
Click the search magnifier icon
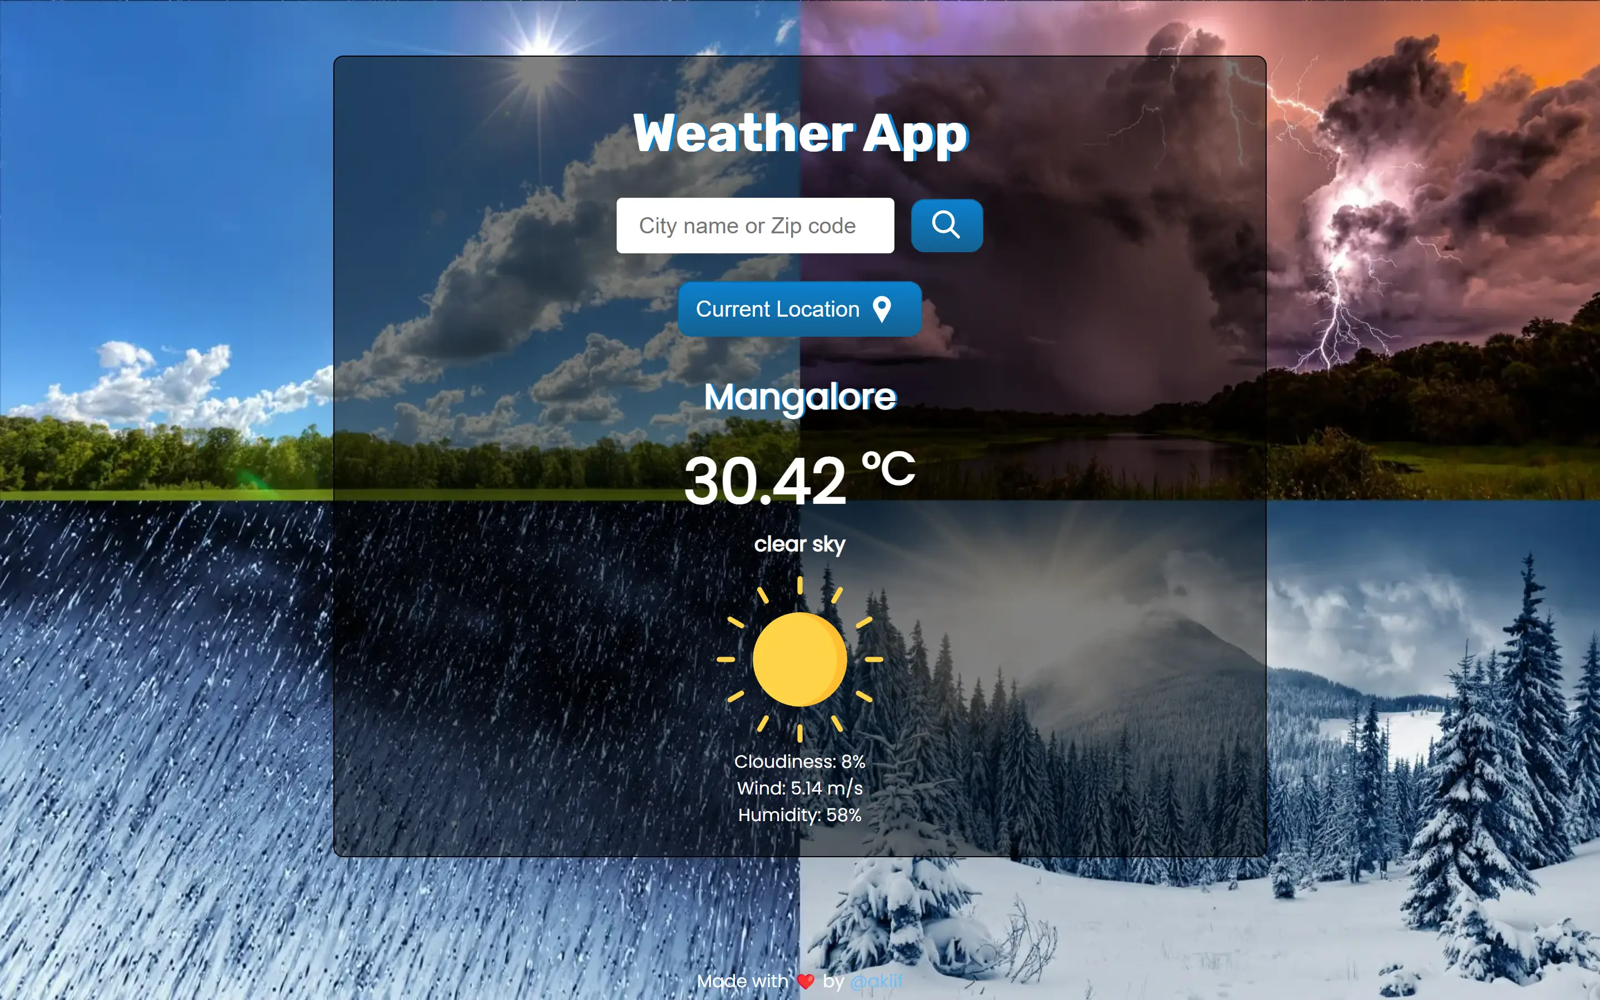[946, 224]
